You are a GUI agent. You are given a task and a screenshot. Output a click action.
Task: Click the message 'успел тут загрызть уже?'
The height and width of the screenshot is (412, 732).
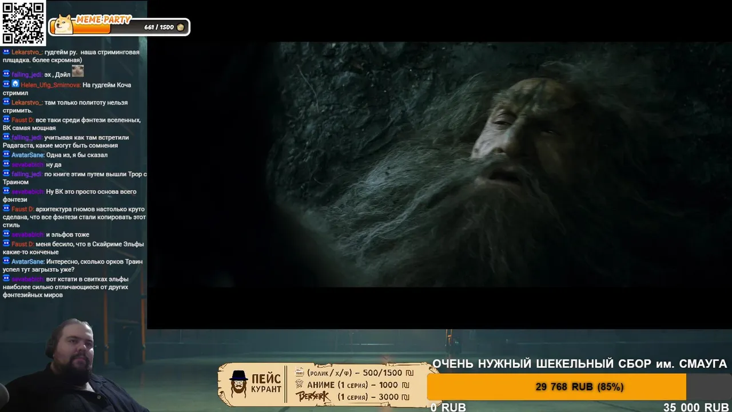pyautogui.click(x=38, y=270)
